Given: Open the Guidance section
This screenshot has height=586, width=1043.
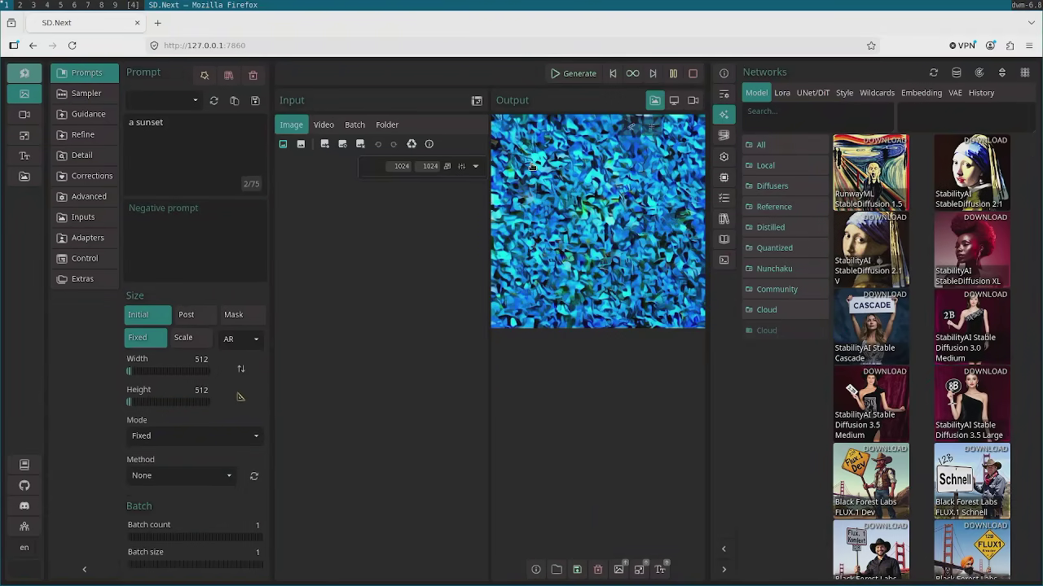Looking at the screenshot, I should coord(85,114).
